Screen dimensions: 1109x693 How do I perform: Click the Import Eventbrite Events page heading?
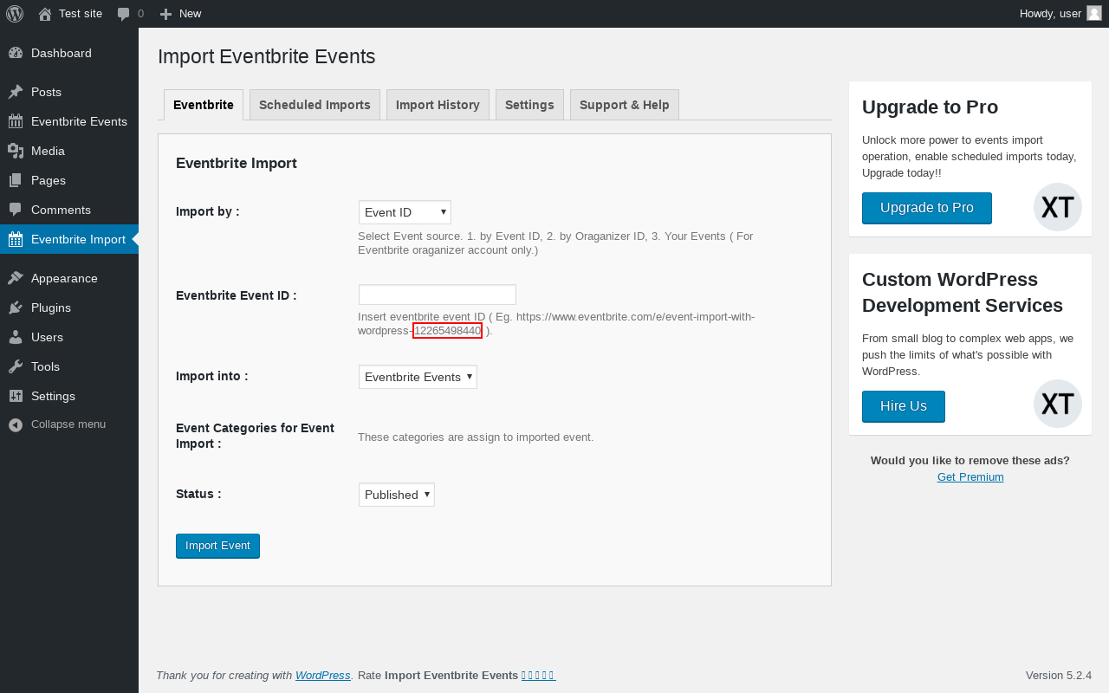pyautogui.click(x=267, y=57)
